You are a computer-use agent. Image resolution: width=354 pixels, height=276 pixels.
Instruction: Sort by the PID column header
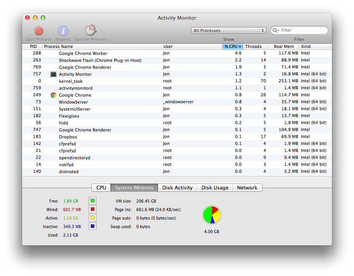(x=32, y=46)
